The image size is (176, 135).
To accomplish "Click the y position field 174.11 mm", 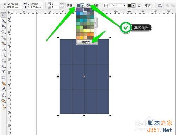I will (x=14, y=7).
